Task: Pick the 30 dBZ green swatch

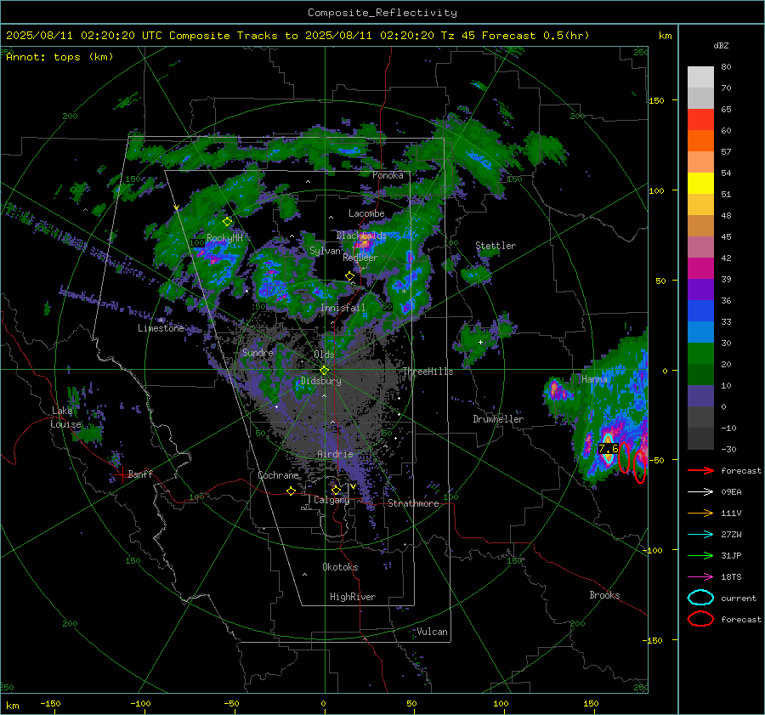Action: [x=700, y=354]
